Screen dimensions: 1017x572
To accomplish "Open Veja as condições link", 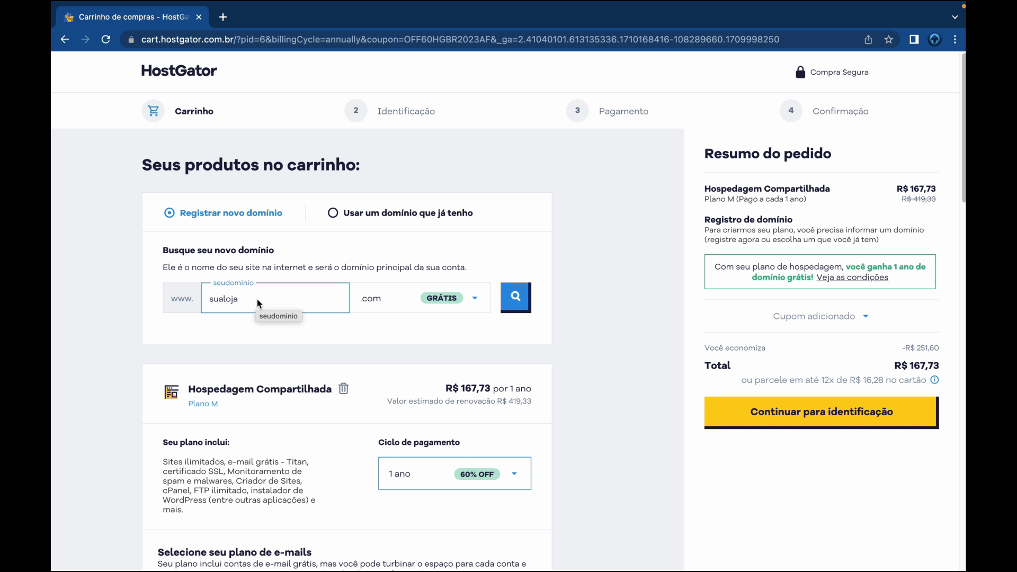I will click(852, 278).
